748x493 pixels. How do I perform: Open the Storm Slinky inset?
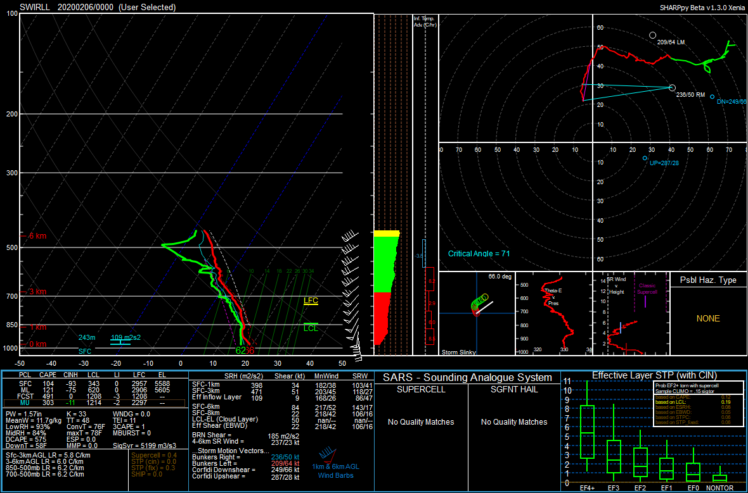[x=477, y=313]
